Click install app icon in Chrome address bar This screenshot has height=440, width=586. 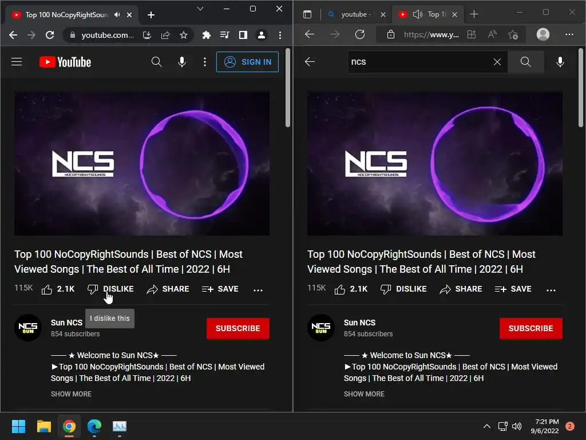[147, 35]
